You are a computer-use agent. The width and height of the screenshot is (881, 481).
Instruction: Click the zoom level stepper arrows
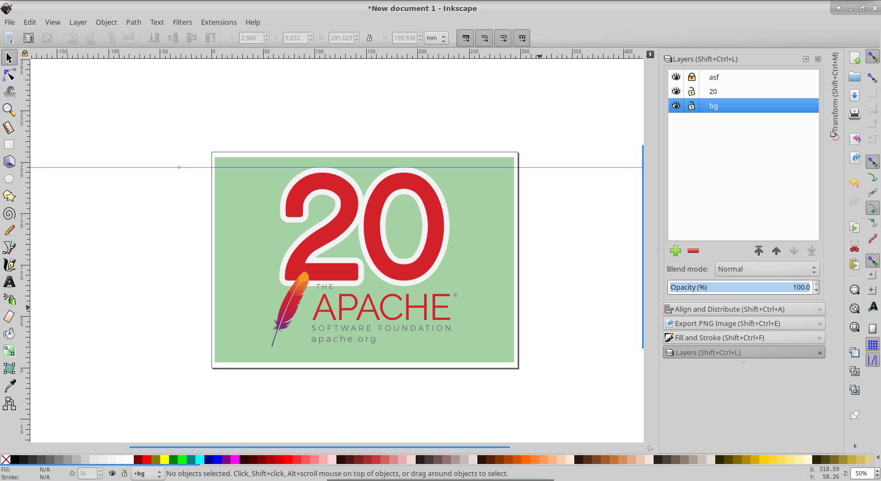[877, 473]
